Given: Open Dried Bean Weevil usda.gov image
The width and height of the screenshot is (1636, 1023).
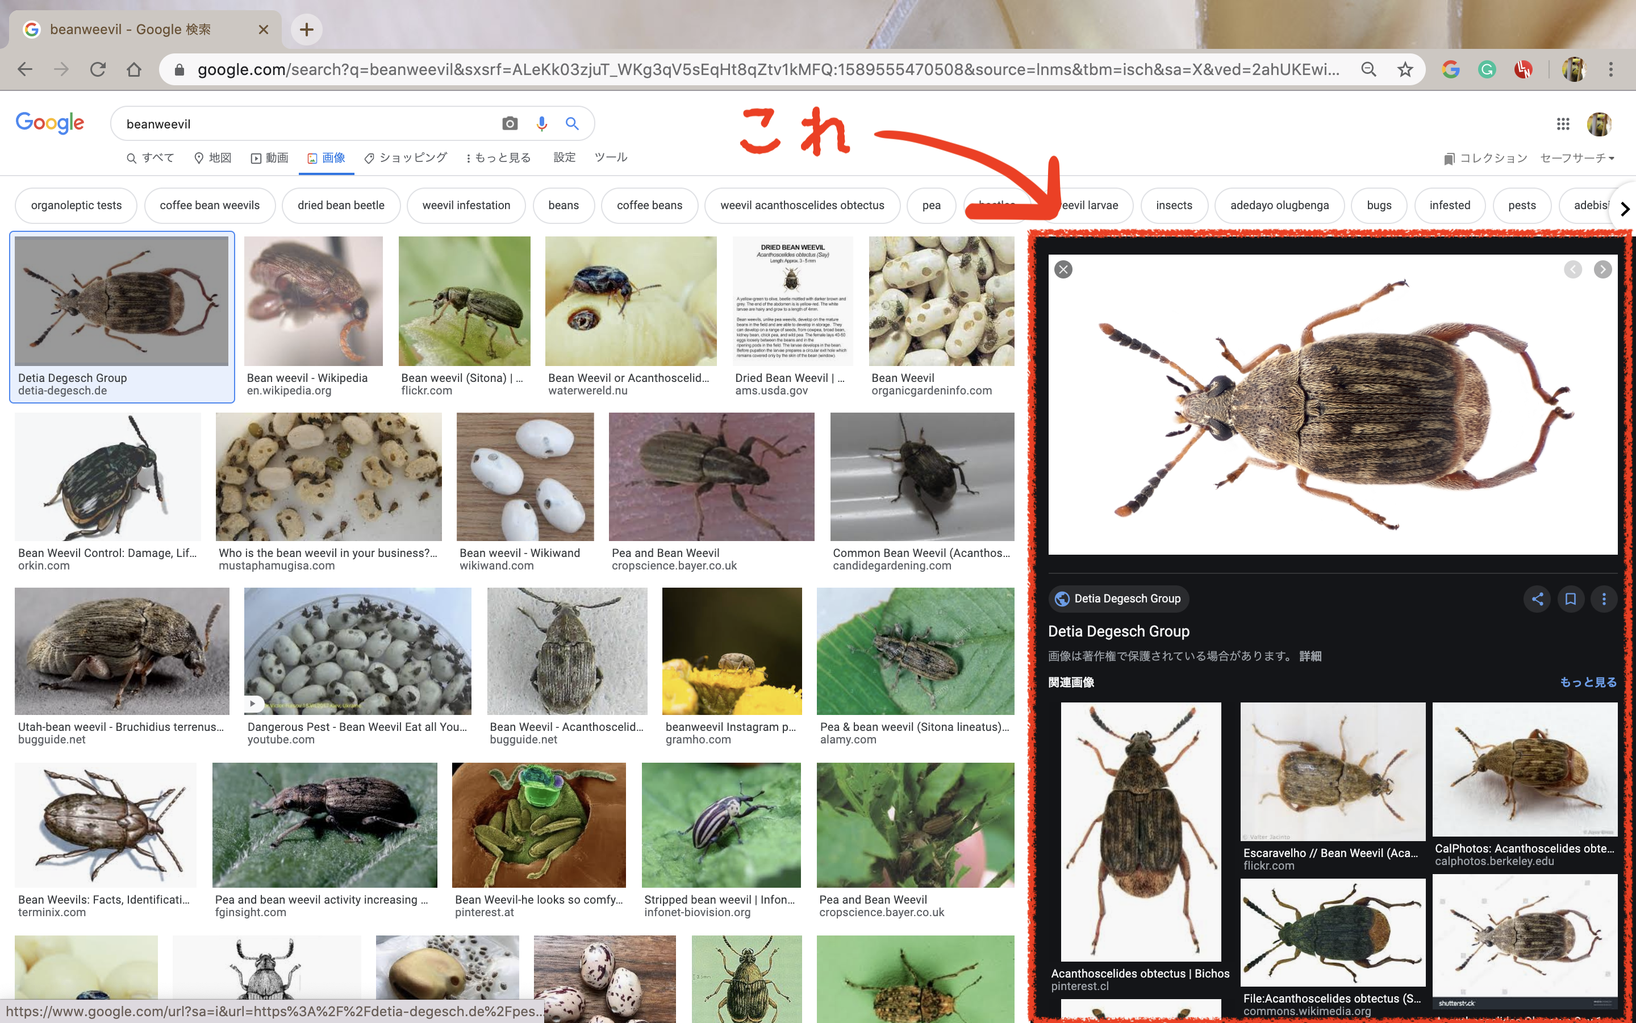Looking at the screenshot, I should click(792, 301).
